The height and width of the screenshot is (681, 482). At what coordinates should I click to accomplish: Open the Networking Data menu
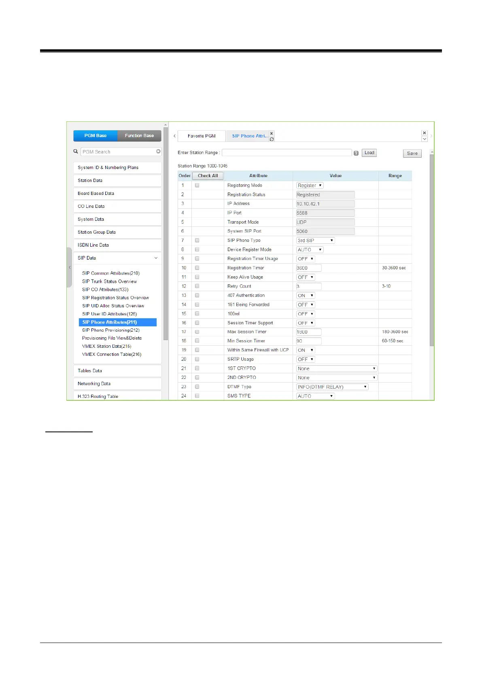[117, 384]
